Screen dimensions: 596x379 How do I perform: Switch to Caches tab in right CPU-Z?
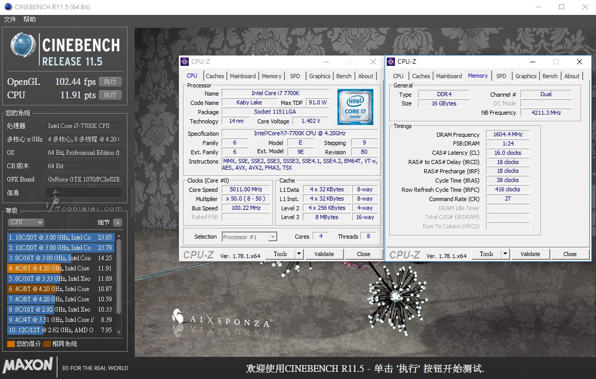(421, 76)
